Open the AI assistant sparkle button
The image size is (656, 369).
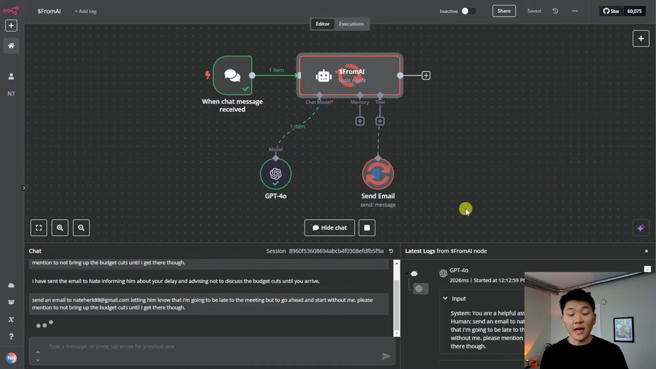641,228
